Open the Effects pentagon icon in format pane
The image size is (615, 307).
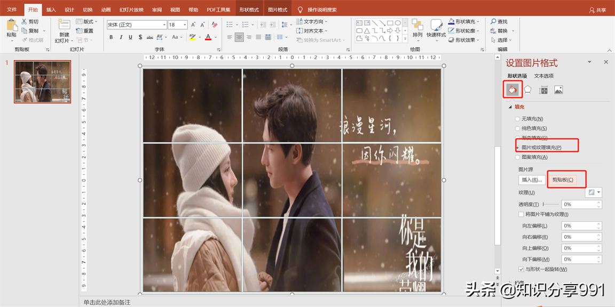pos(527,90)
